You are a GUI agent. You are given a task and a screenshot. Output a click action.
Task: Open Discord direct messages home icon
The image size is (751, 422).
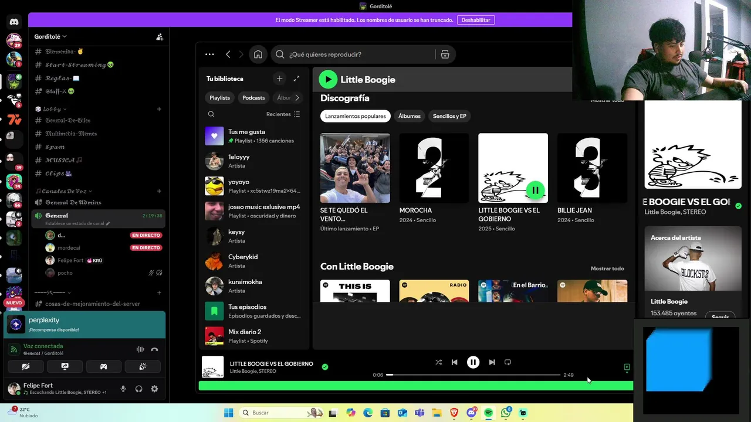click(x=14, y=22)
